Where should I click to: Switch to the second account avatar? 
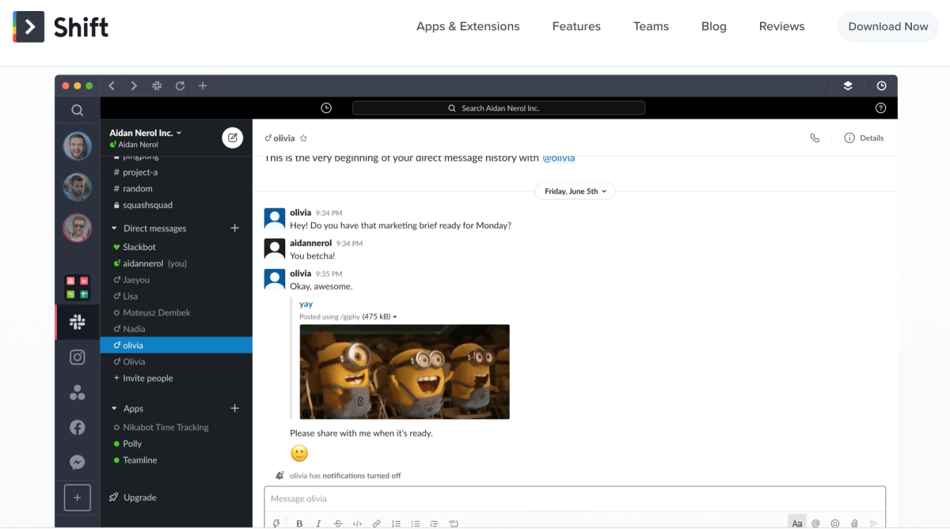77,187
